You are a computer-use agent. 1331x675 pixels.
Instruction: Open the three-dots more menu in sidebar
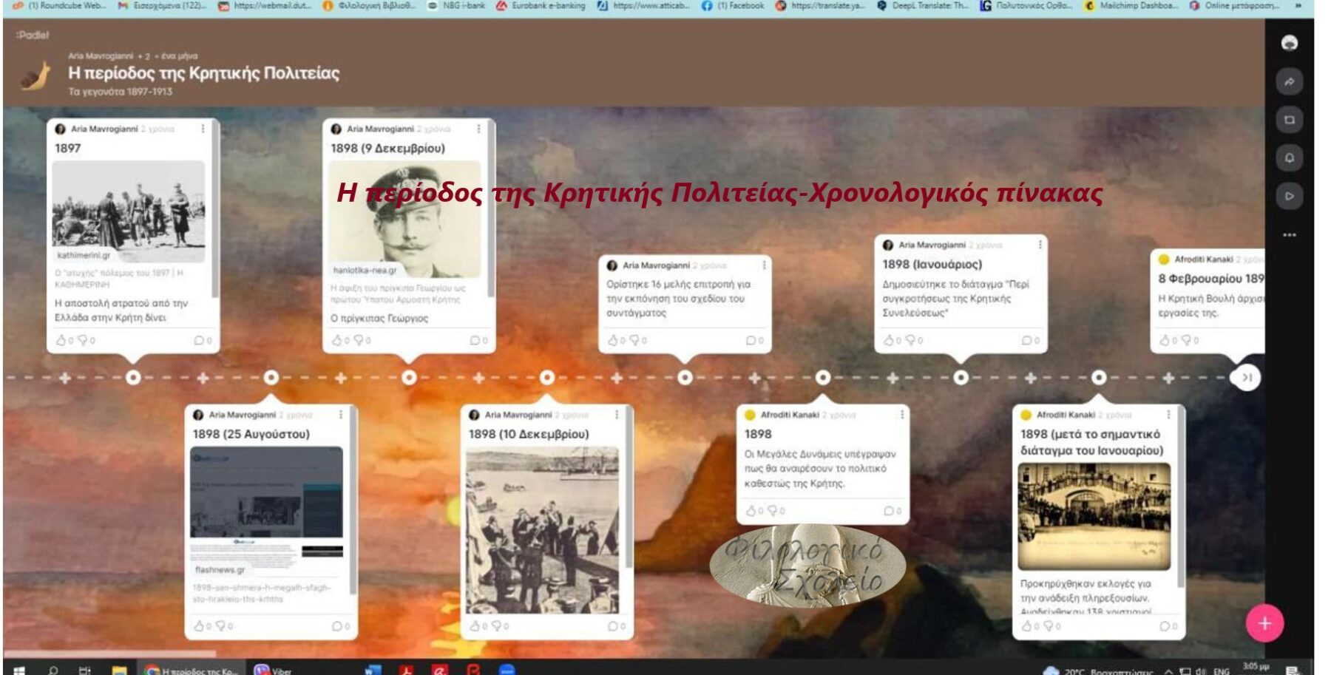point(1289,235)
